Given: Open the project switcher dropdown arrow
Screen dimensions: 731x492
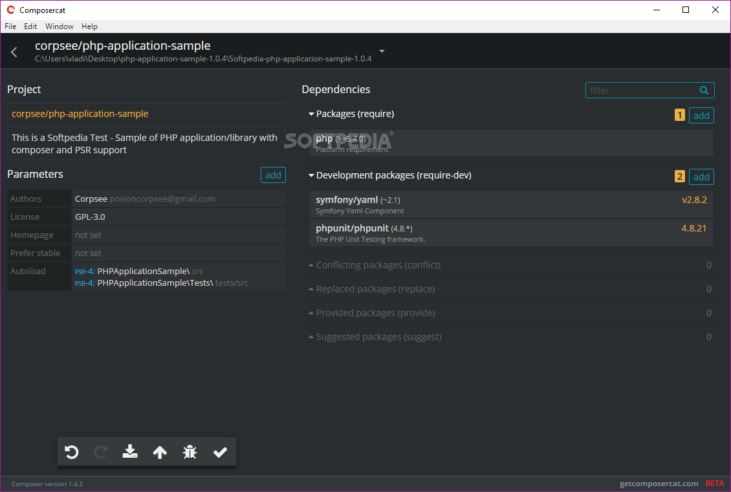Looking at the screenshot, I should tap(382, 51).
